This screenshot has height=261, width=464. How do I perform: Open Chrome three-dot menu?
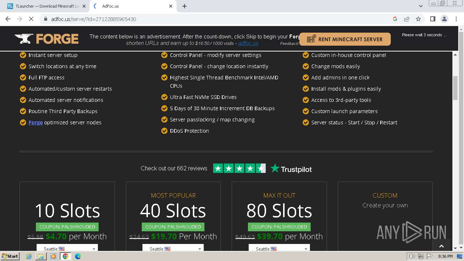pyautogui.click(x=456, y=19)
